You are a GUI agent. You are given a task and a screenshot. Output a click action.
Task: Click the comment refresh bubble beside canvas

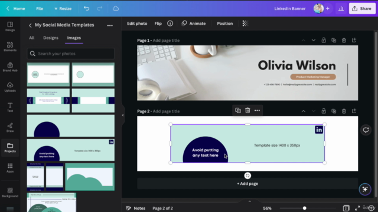coord(366,130)
